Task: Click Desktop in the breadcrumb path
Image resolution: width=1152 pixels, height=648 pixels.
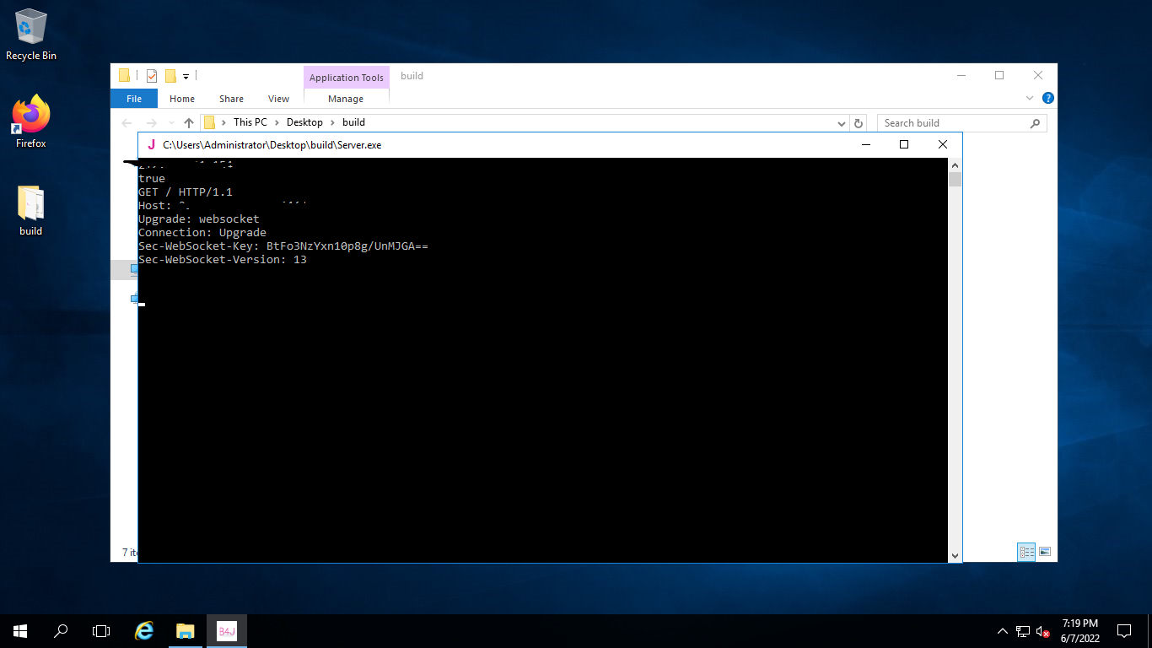Action: [x=304, y=122]
